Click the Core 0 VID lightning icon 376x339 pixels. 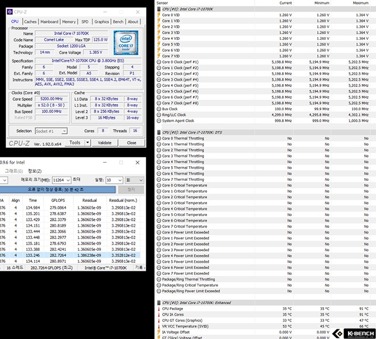(159, 15)
